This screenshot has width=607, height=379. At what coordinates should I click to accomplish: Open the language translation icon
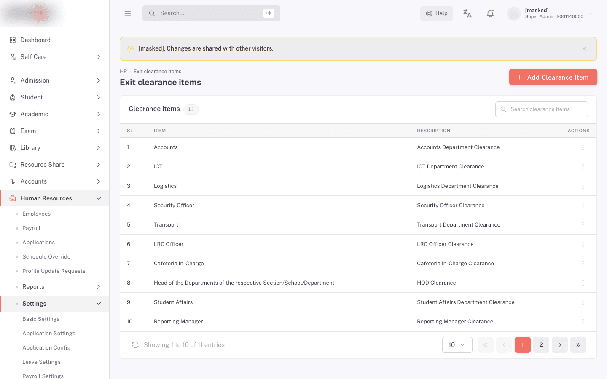467,13
